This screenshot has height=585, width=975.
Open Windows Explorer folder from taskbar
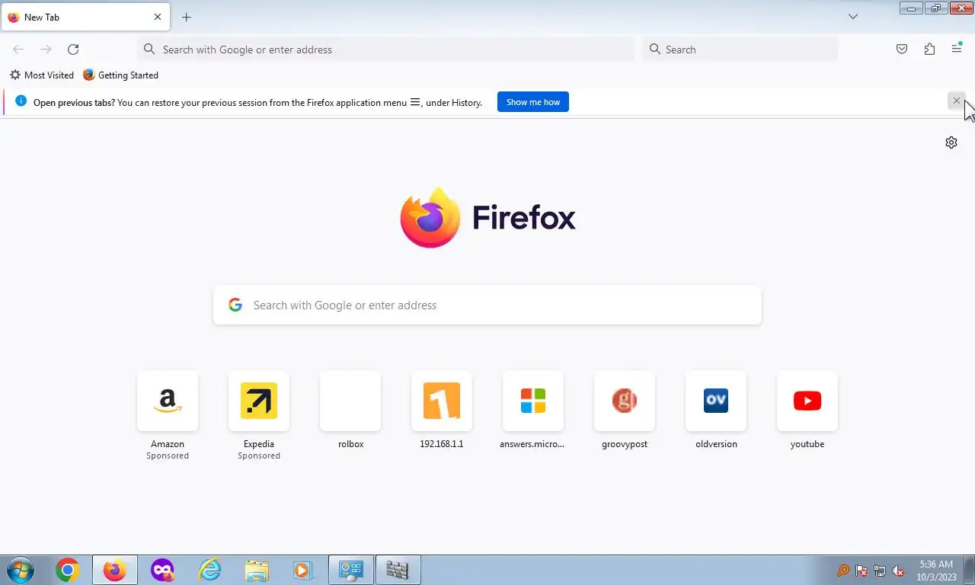point(257,570)
